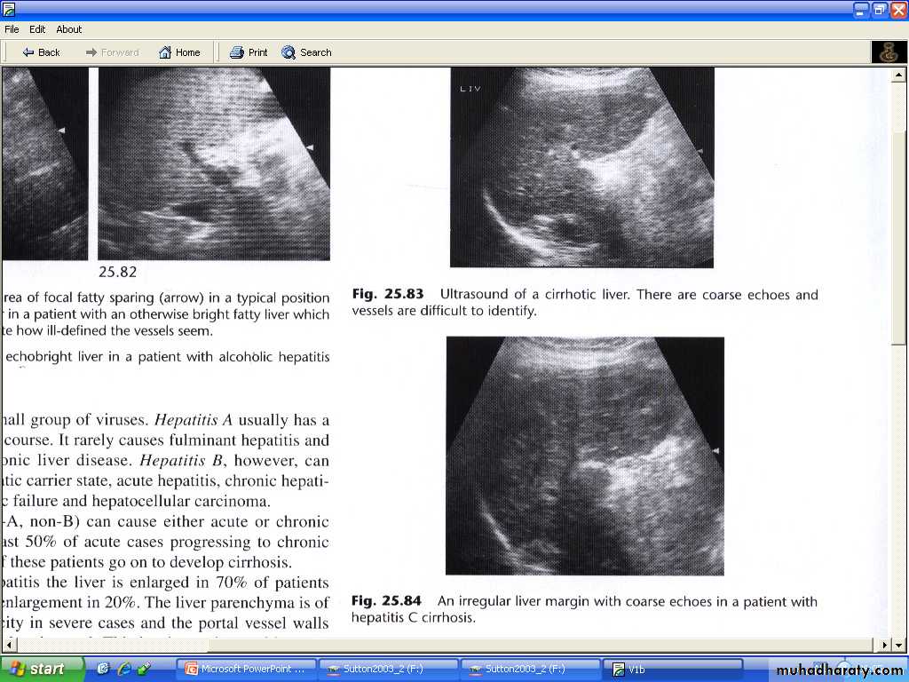Open the Windows Start menu

coord(42,669)
